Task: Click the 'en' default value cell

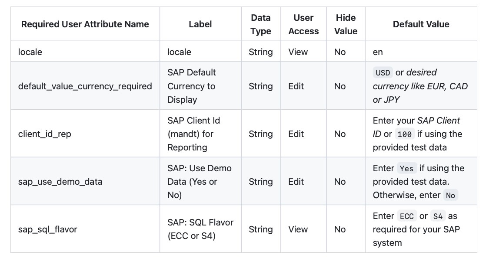Action: click(421, 52)
